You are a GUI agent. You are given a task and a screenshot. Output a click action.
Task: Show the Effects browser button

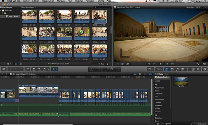click(167, 69)
